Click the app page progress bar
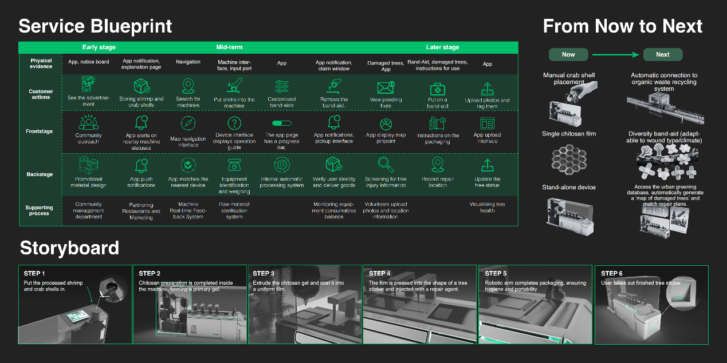 pos(281,123)
